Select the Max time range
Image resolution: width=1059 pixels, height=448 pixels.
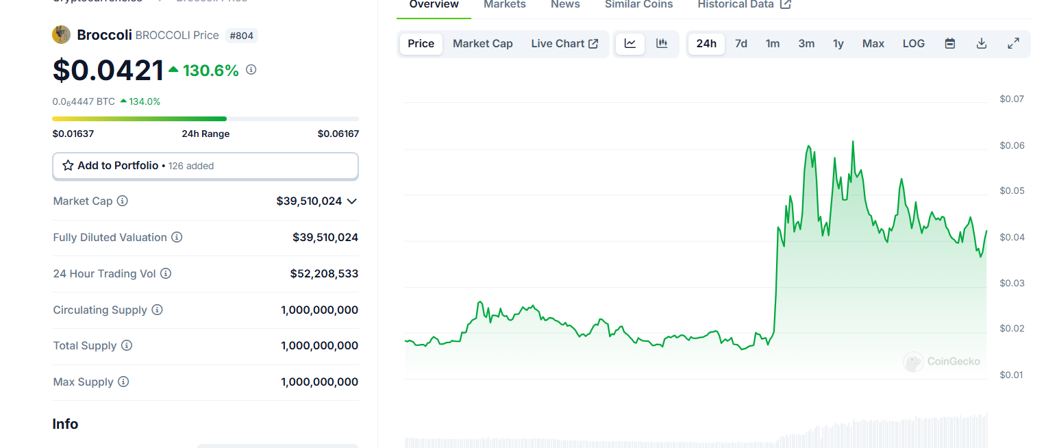tap(873, 43)
